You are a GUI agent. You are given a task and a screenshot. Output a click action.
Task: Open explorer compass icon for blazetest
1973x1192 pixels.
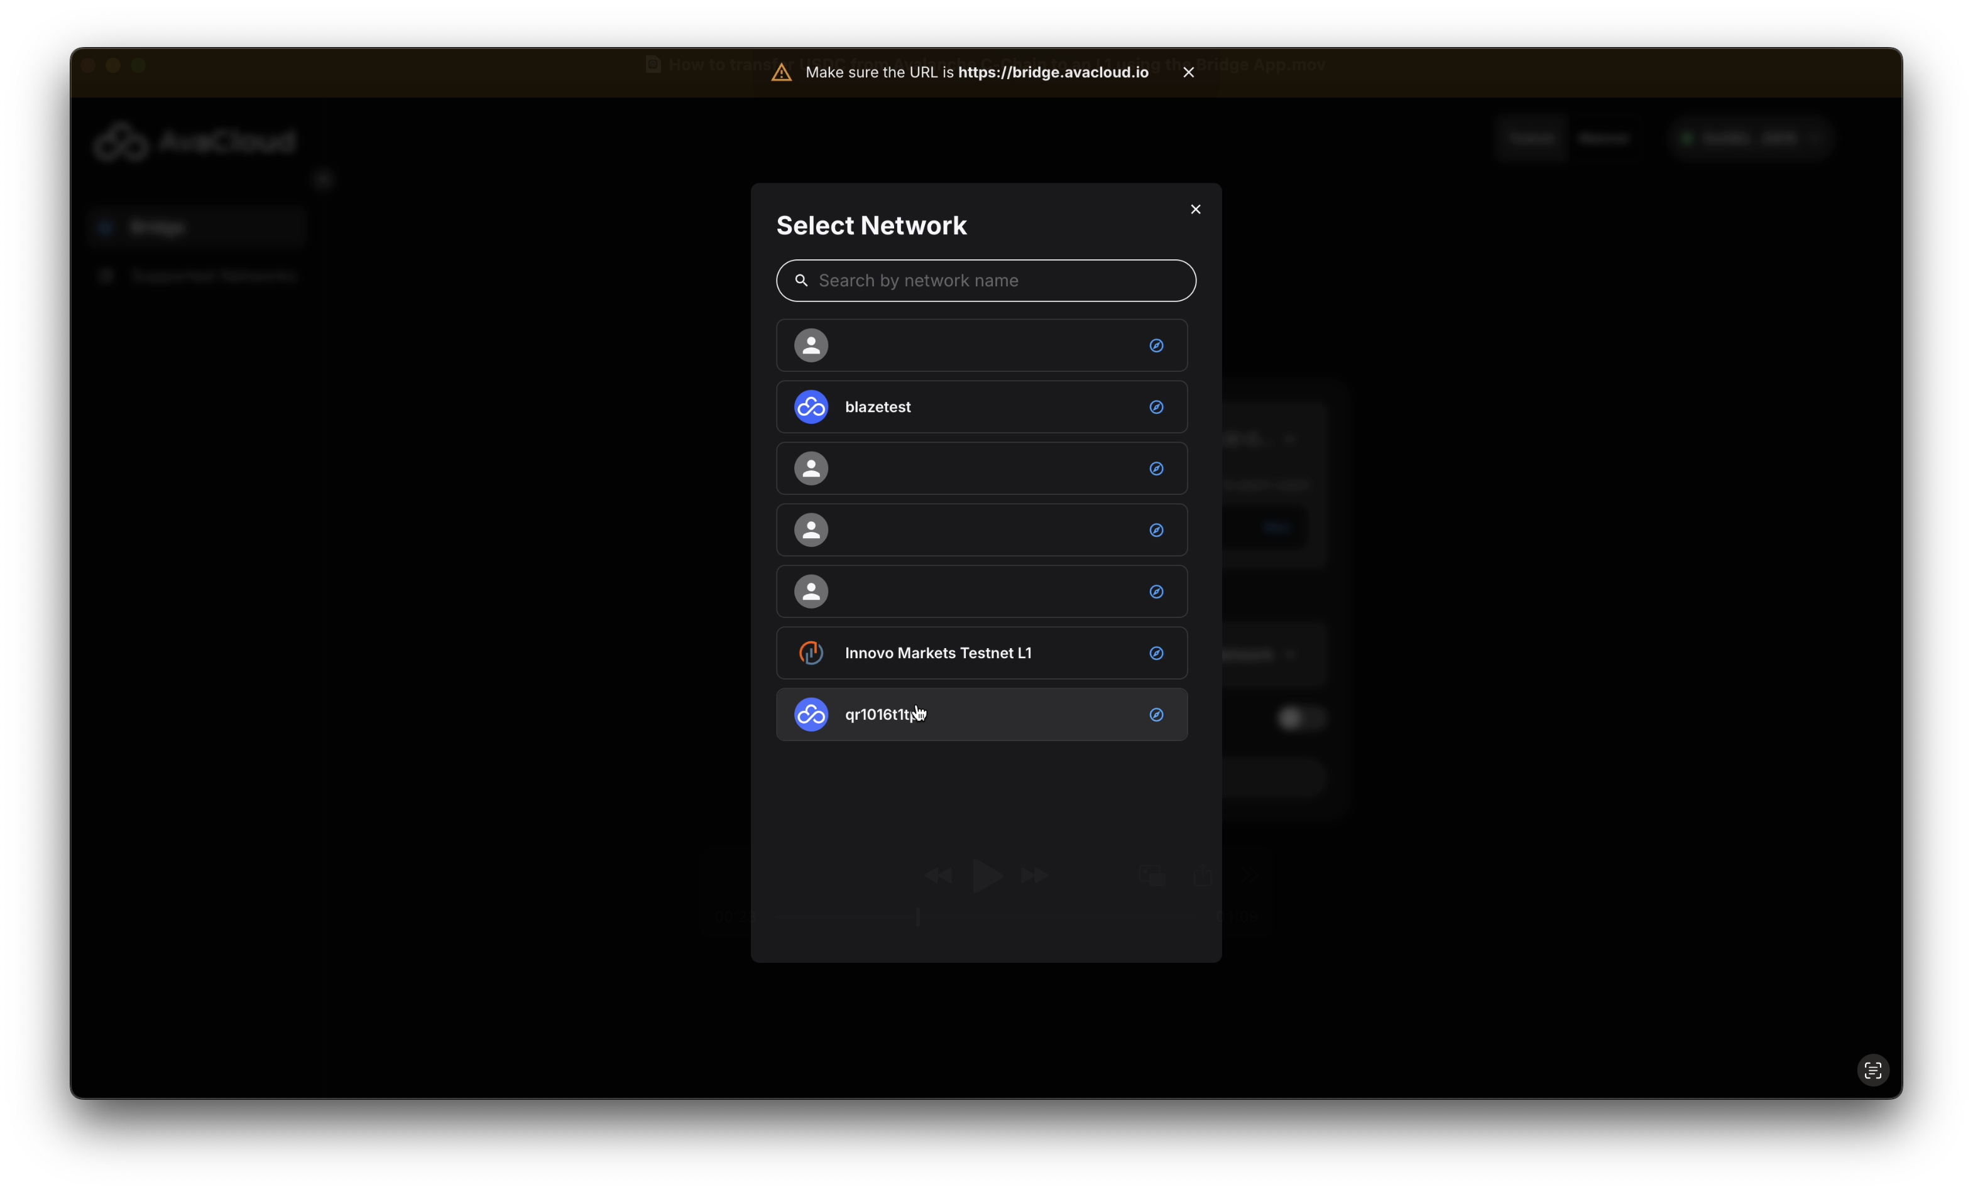point(1156,407)
